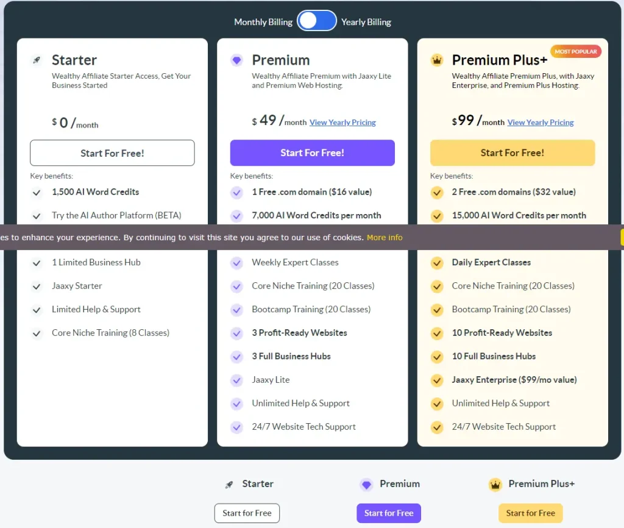Screen dimensions: 624x528
Task: Click the Premium Plus+ crown icon in card
Action: pos(436,60)
